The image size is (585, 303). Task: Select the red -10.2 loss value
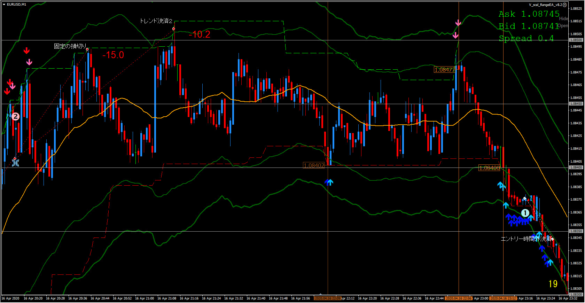[x=200, y=34]
